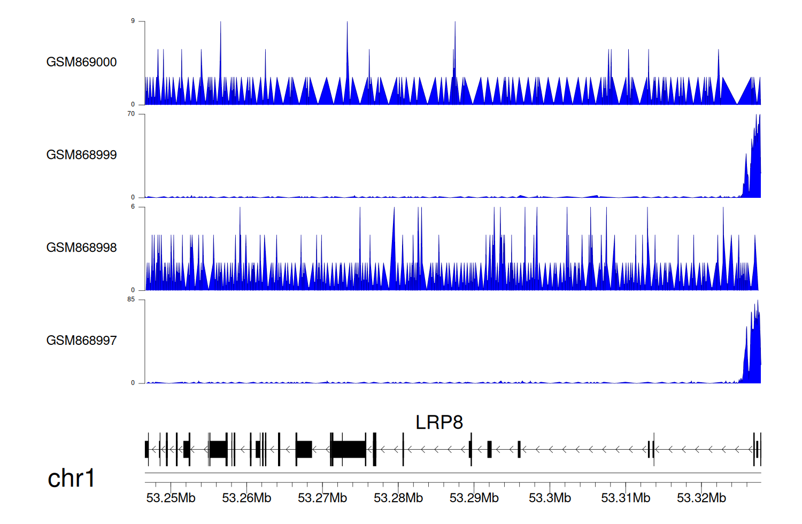802x524 pixels.
Task: Click the 53.25Mb axis tick label
Action: tap(171, 498)
